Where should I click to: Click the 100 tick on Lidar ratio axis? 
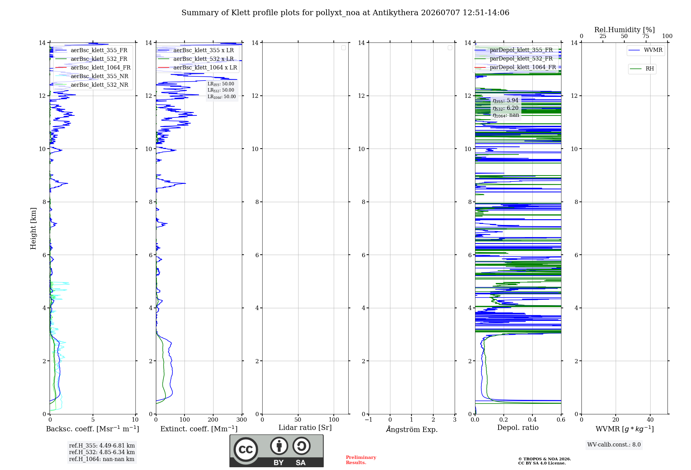pyautogui.click(x=334, y=420)
